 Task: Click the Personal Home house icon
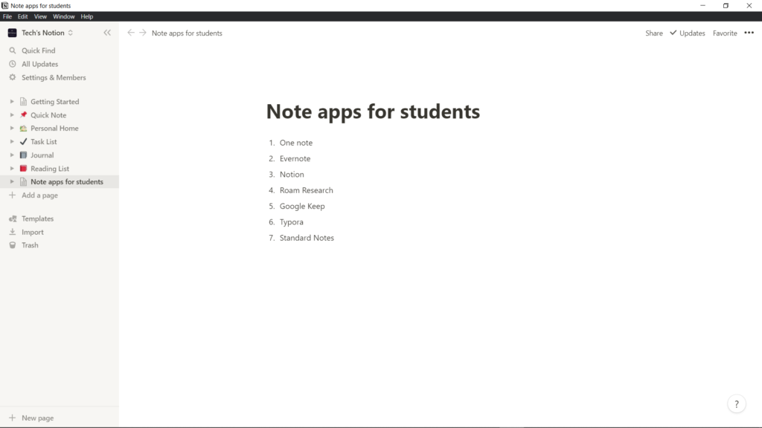[x=23, y=128]
